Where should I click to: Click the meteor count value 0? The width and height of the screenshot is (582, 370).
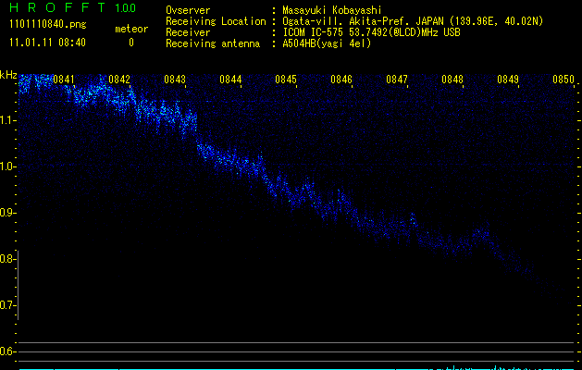tap(130, 43)
